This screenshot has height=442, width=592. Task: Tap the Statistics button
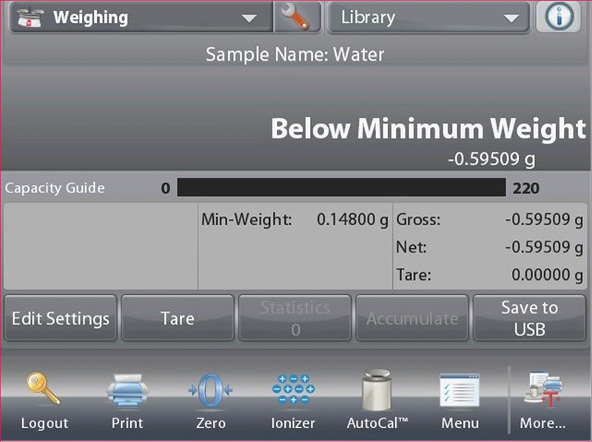coord(295,318)
